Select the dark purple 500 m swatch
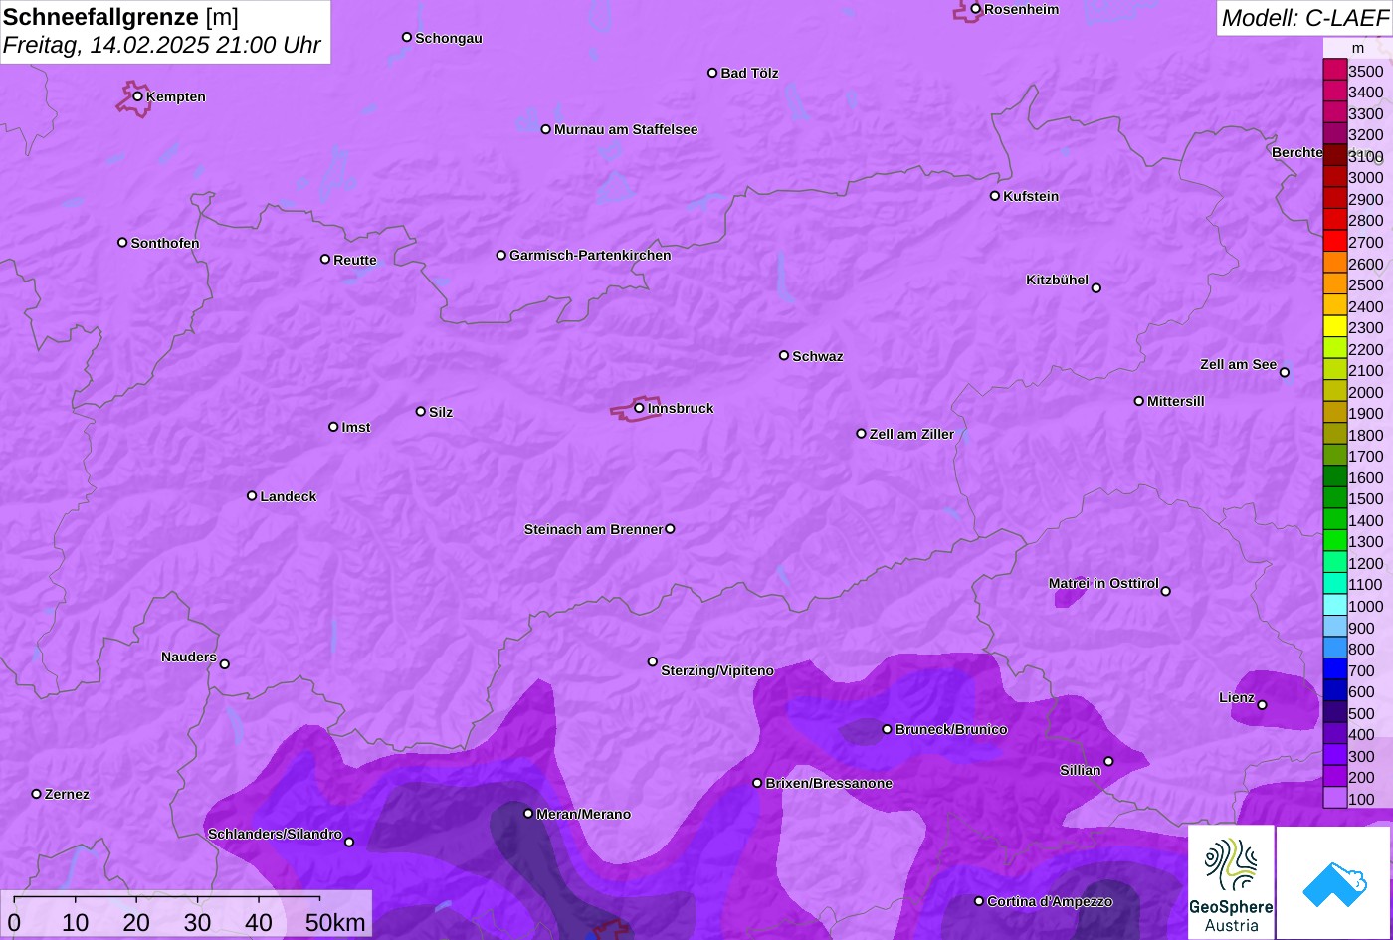 pyautogui.click(x=1334, y=712)
